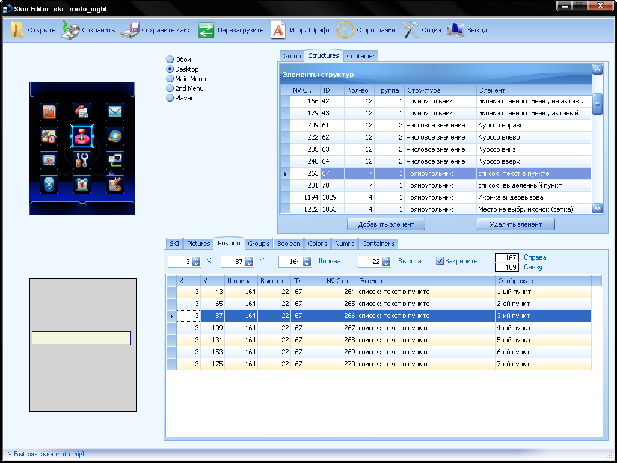Open the Group's tab

[259, 244]
